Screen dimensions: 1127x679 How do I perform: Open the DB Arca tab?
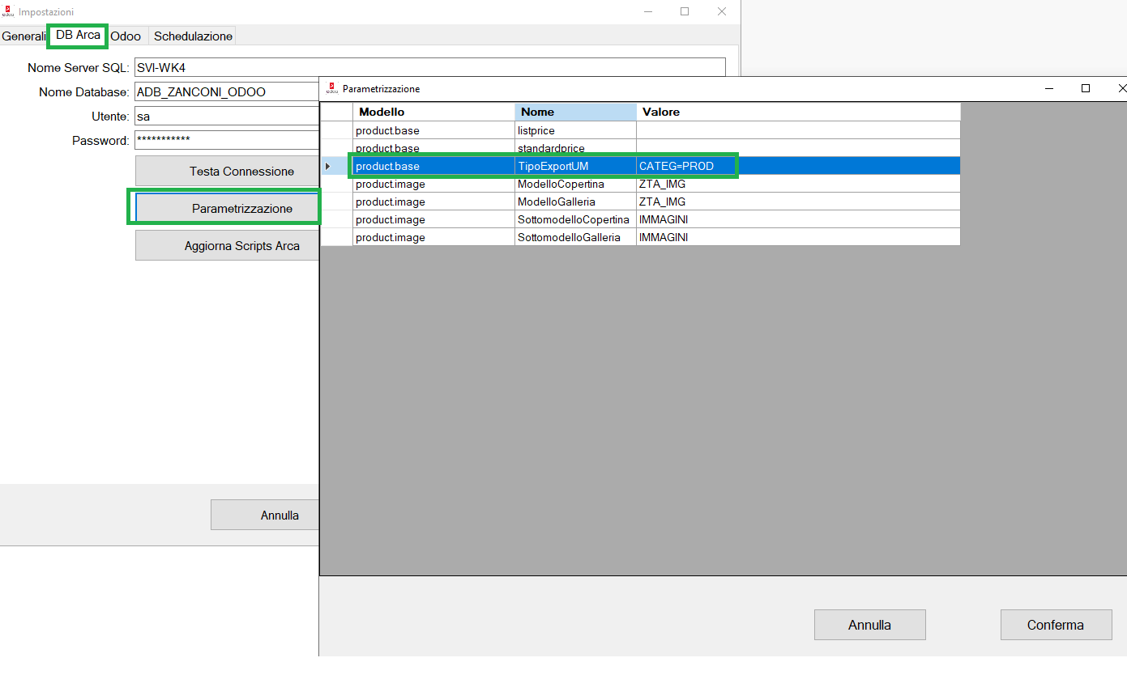click(78, 36)
